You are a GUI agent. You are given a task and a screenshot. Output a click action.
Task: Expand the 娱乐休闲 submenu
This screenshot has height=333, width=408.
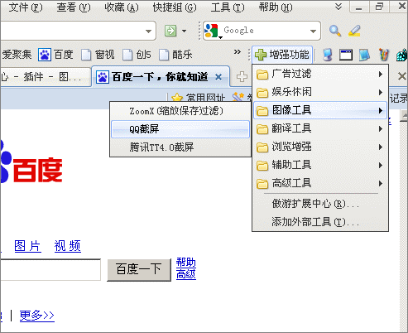(x=320, y=92)
